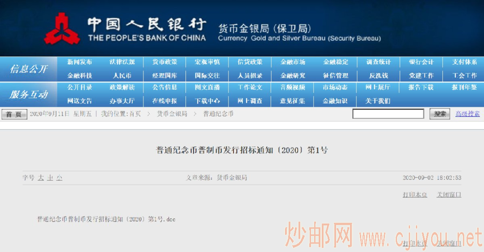Click the 打印本页 link below the timestamp

pos(415,195)
